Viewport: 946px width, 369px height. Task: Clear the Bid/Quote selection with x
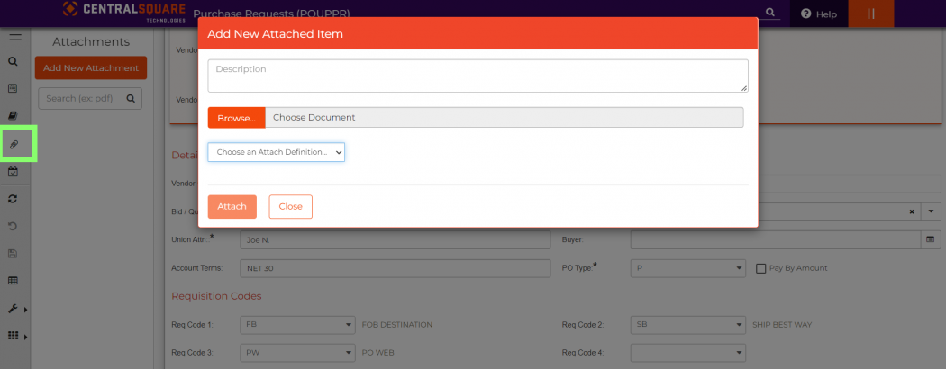pyautogui.click(x=912, y=211)
